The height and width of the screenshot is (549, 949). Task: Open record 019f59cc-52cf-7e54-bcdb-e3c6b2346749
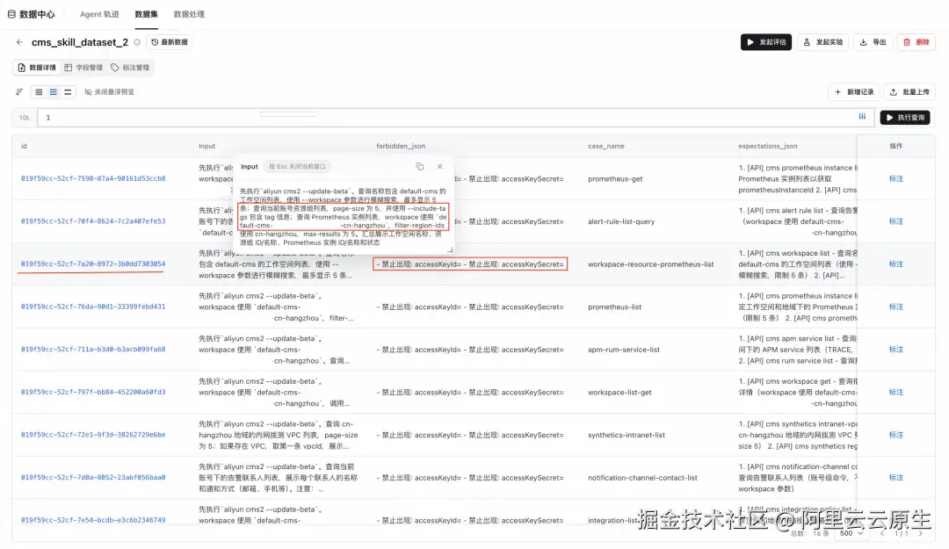pos(93,520)
